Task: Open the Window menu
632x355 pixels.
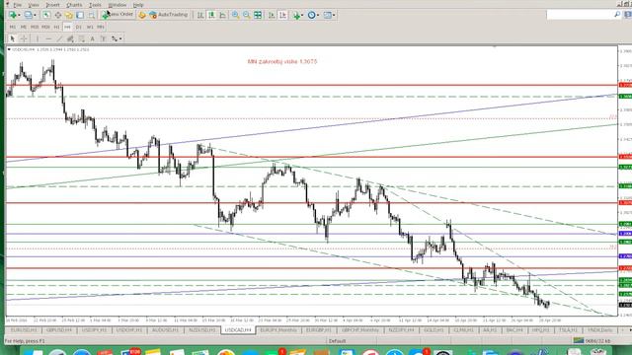Action: [x=118, y=5]
